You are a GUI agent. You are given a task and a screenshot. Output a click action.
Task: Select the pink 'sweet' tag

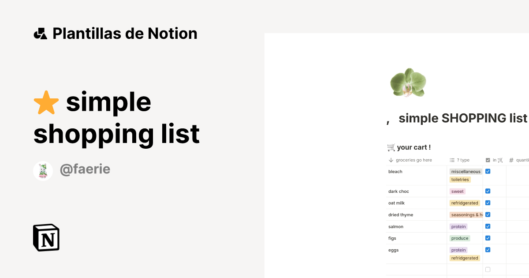tap(457, 191)
